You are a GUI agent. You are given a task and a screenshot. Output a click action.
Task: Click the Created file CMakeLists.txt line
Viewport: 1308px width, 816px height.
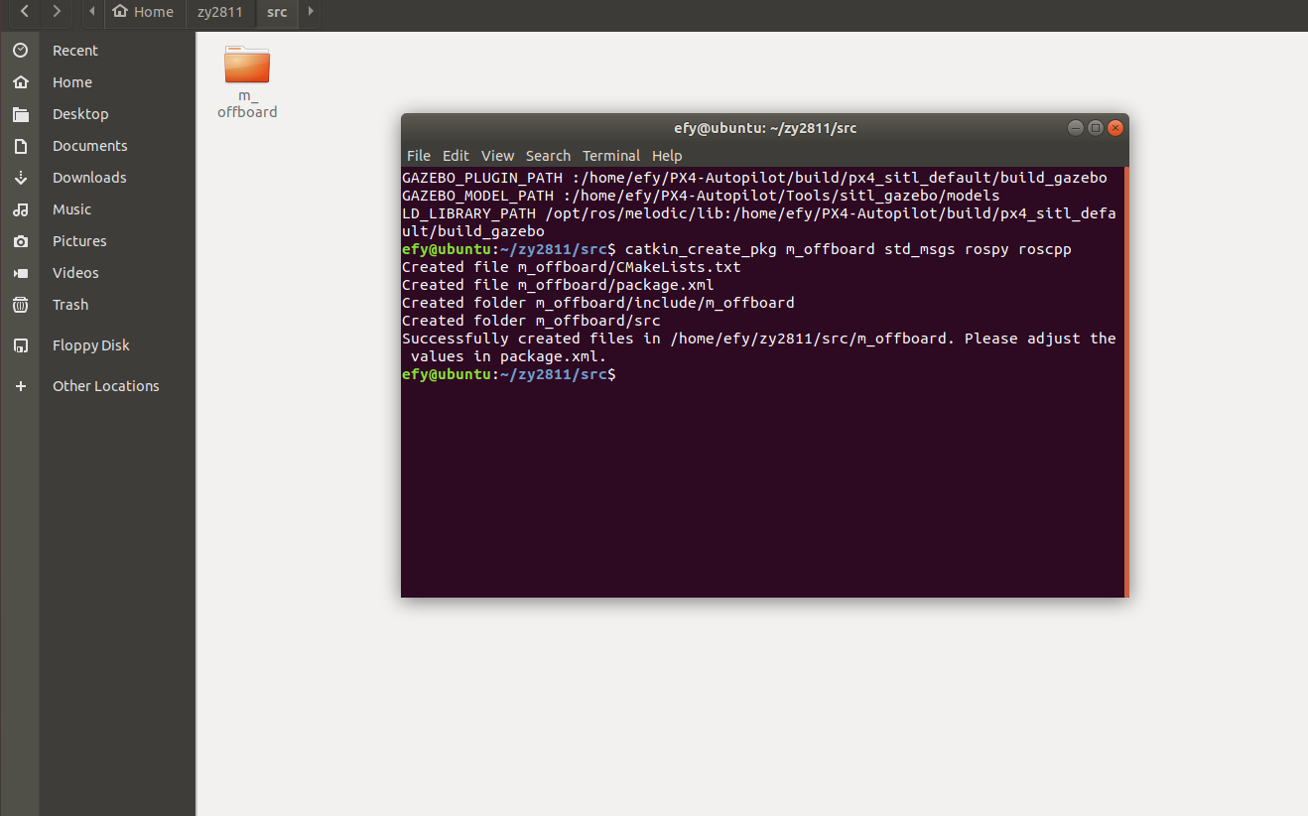pyautogui.click(x=572, y=267)
